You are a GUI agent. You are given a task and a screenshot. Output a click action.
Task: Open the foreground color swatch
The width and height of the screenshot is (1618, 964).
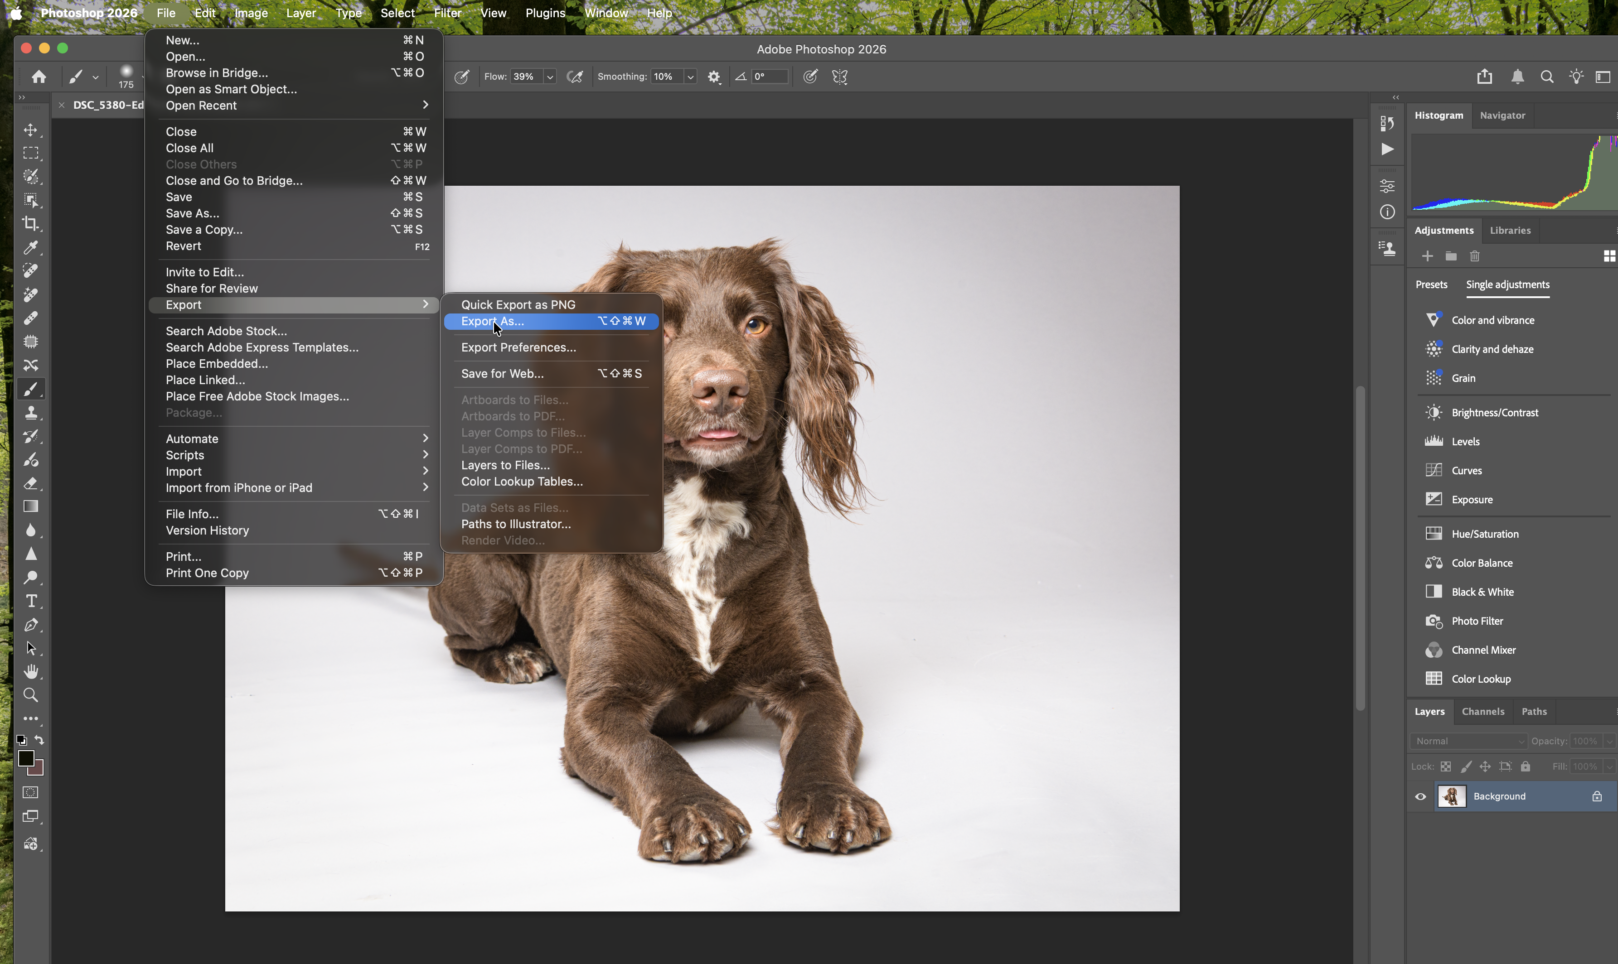(x=27, y=758)
